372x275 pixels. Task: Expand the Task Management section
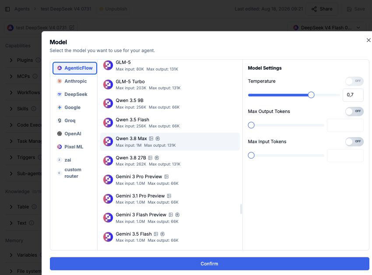(11, 141)
